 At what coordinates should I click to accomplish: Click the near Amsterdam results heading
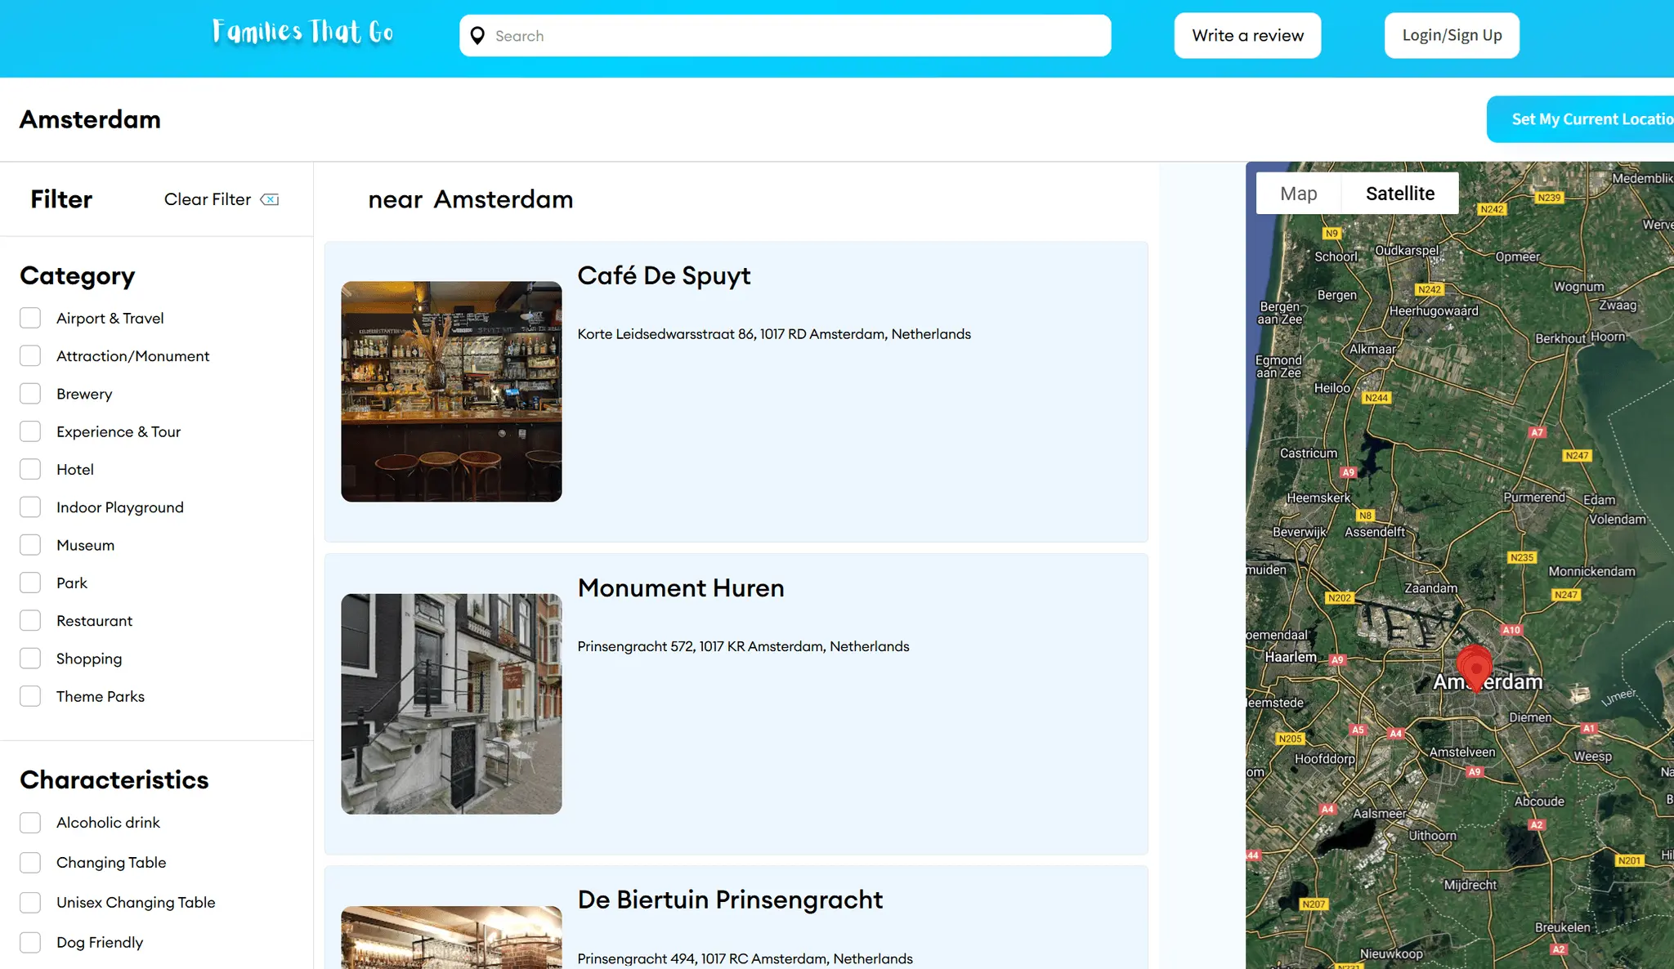click(x=471, y=199)
